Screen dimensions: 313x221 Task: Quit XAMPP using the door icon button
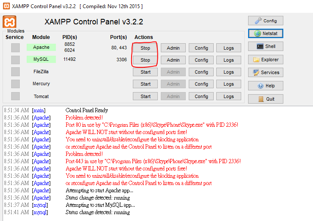(x=266, y=99)
